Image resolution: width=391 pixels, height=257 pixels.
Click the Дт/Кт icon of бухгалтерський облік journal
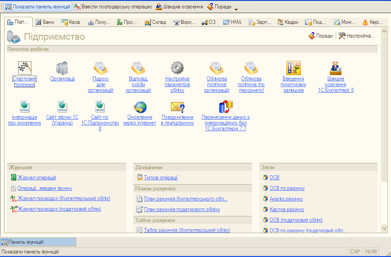point(13,199)
